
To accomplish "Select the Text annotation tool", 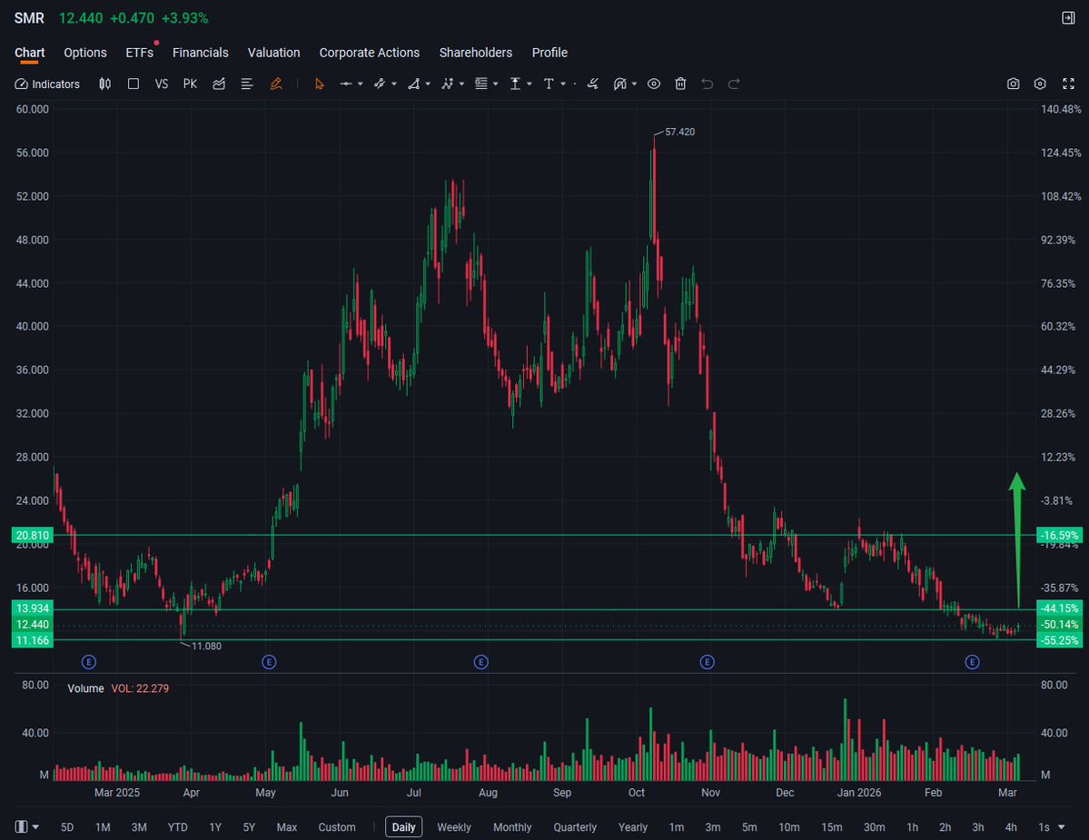I will (x=549, y=84).
